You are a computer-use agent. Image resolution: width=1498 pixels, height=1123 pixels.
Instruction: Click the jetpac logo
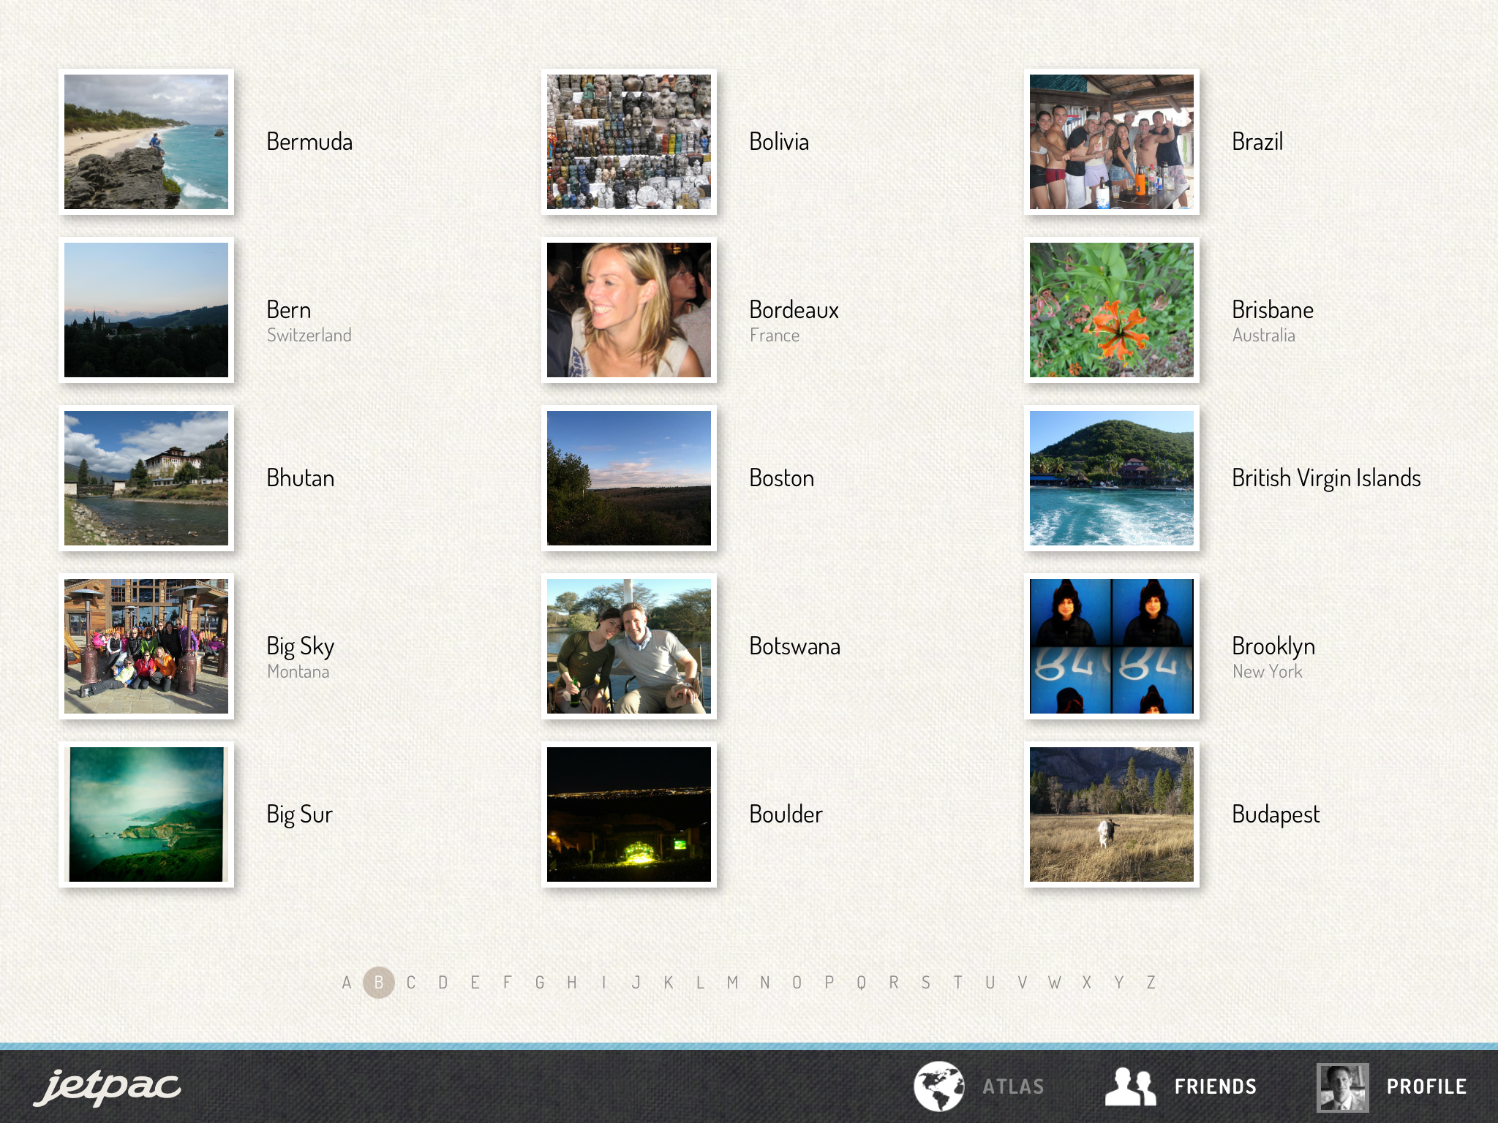(108, 1086)
